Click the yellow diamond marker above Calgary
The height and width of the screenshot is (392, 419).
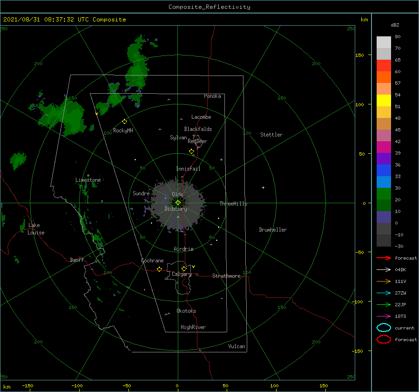coord(184,268)
